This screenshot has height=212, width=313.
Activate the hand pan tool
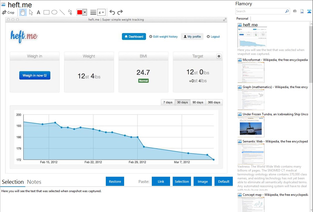pos(23,12)
